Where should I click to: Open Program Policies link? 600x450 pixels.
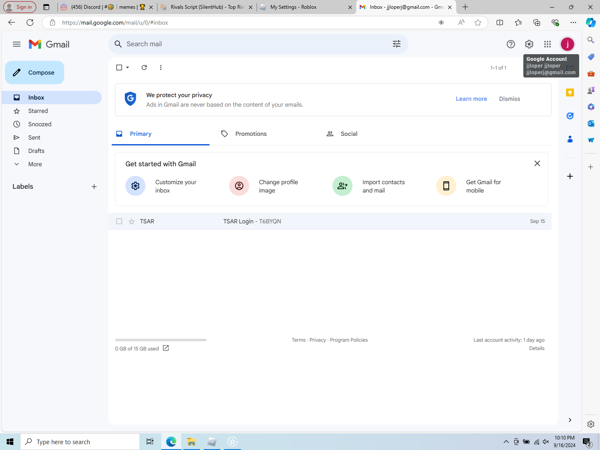click(349, 340)
